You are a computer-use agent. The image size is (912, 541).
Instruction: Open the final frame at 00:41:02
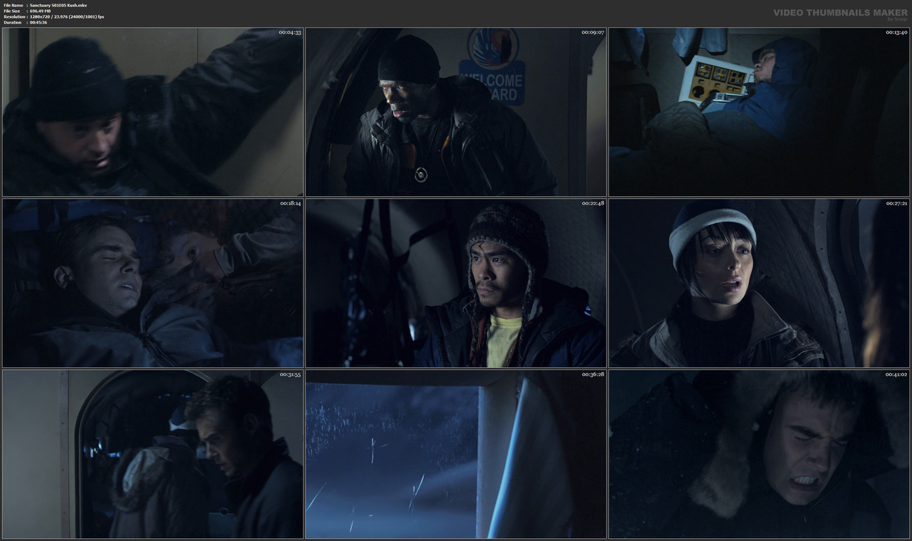point(758,454)
